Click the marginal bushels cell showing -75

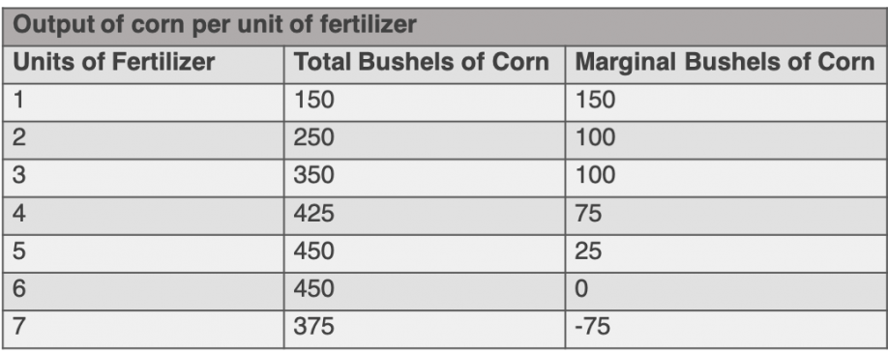(726, 329)
